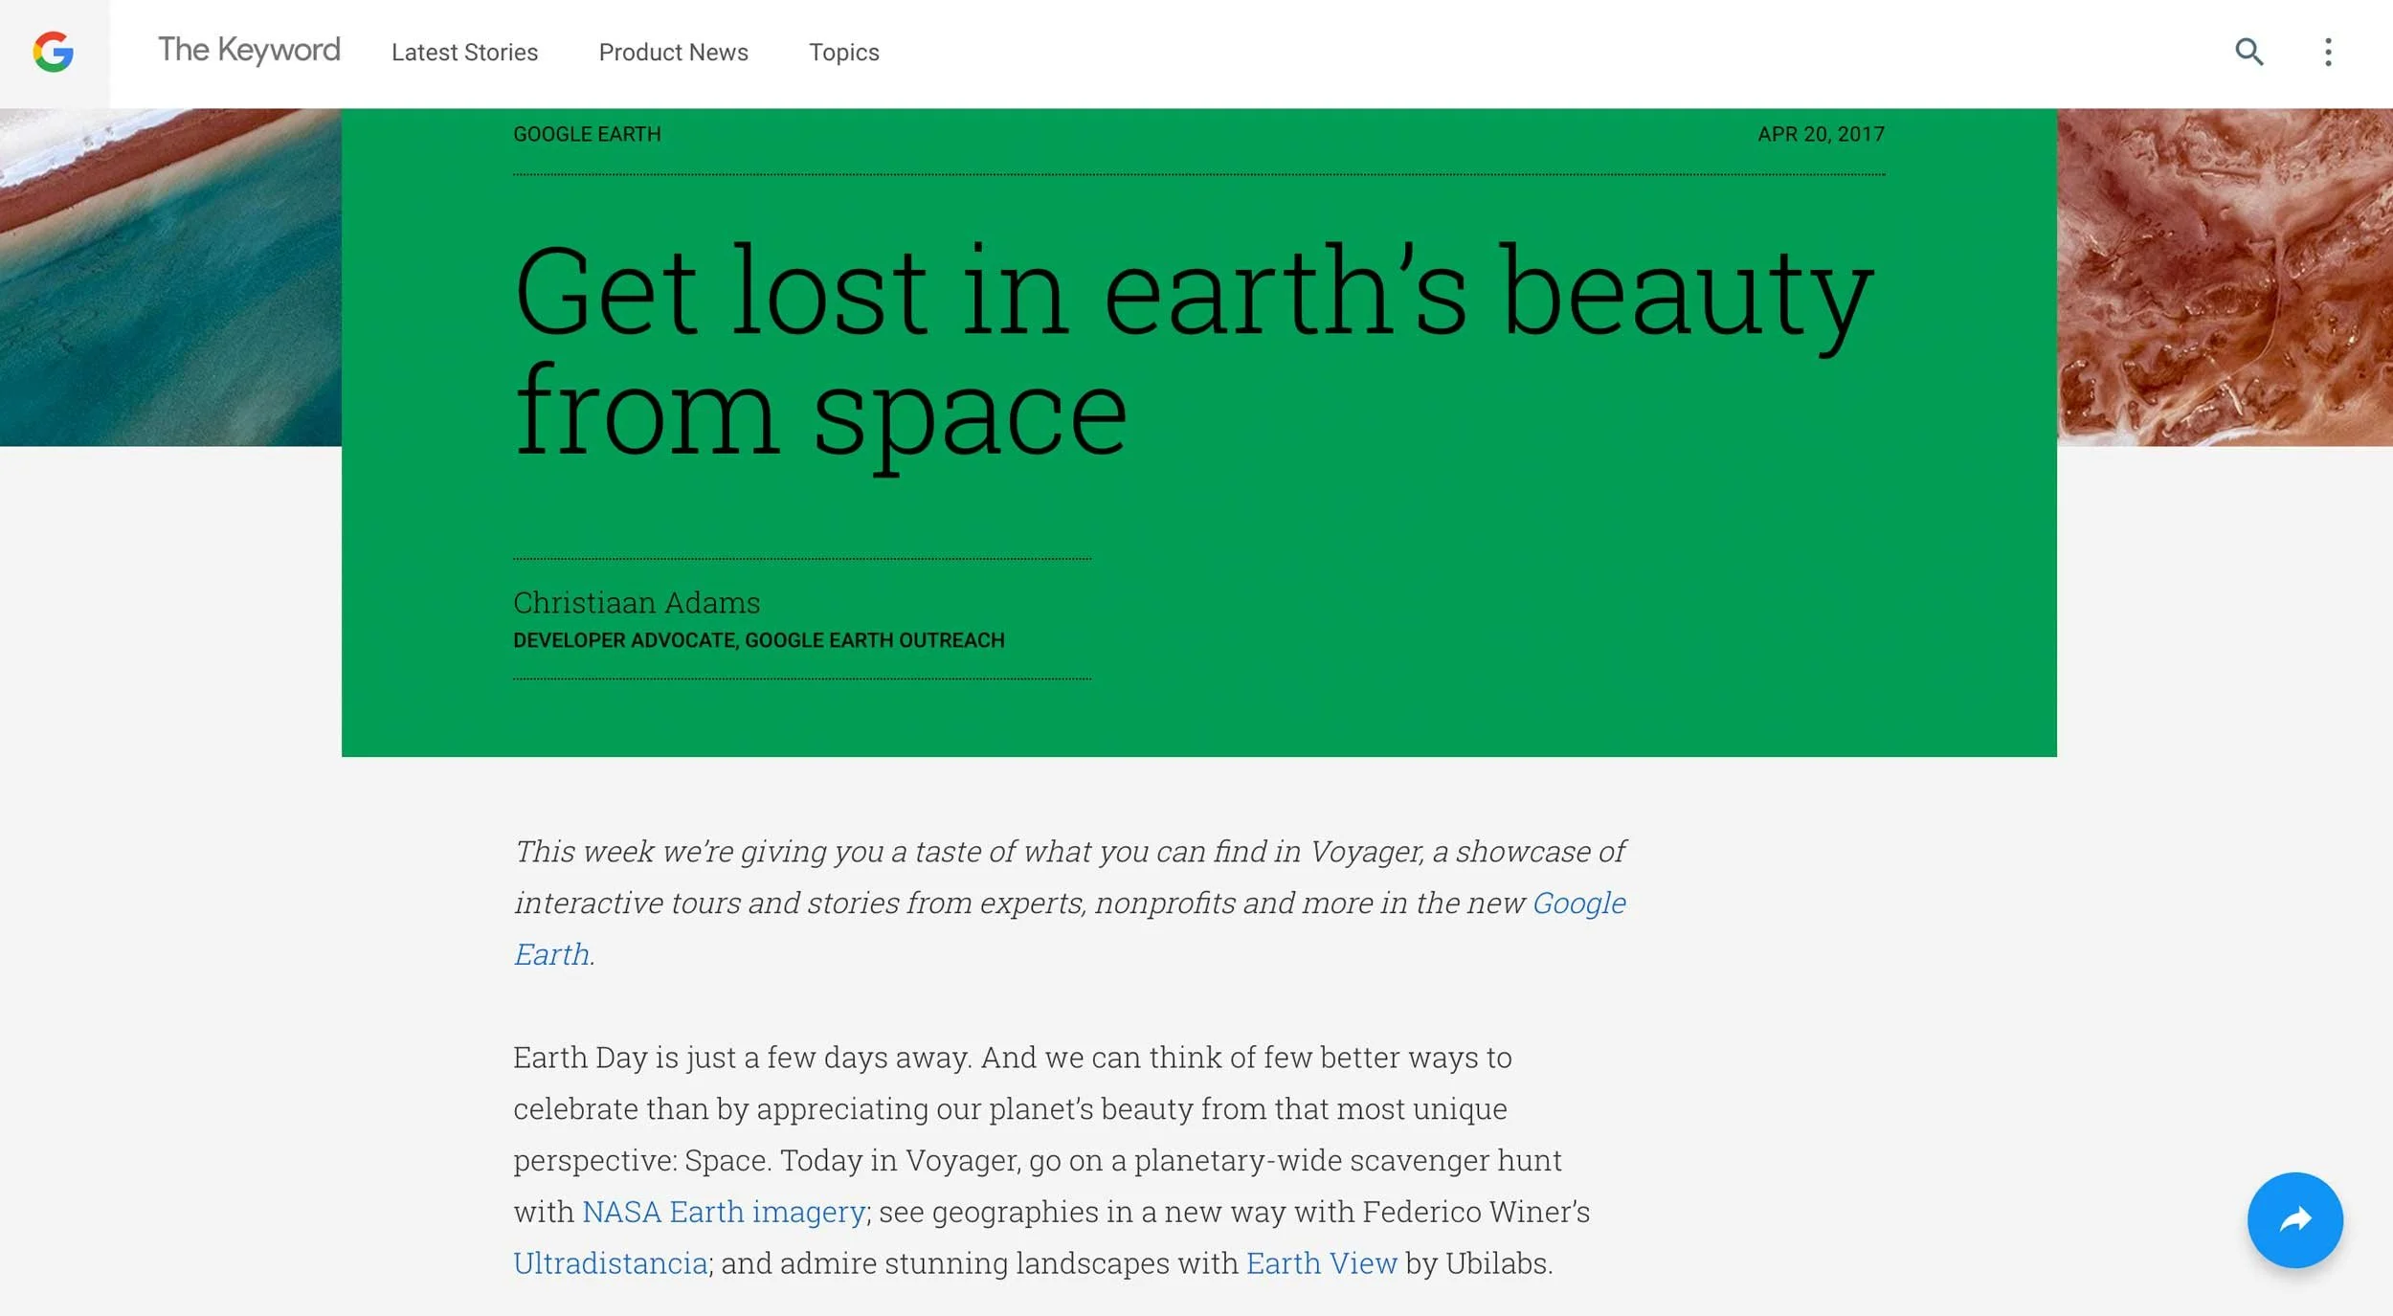Follow the italic 'Google Earth' link
The width and height of the screenshot is (2393, 1316).
click(x=1578, y=903)
